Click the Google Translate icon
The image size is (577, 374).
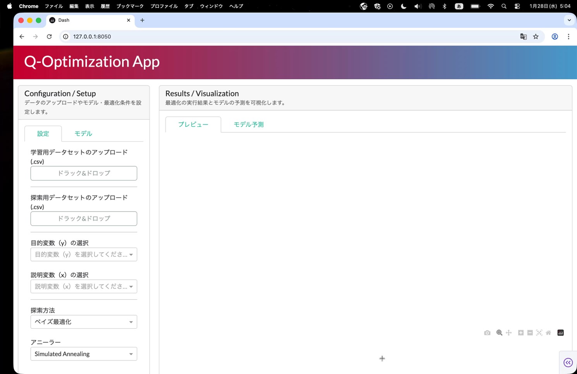click(523, 37)
